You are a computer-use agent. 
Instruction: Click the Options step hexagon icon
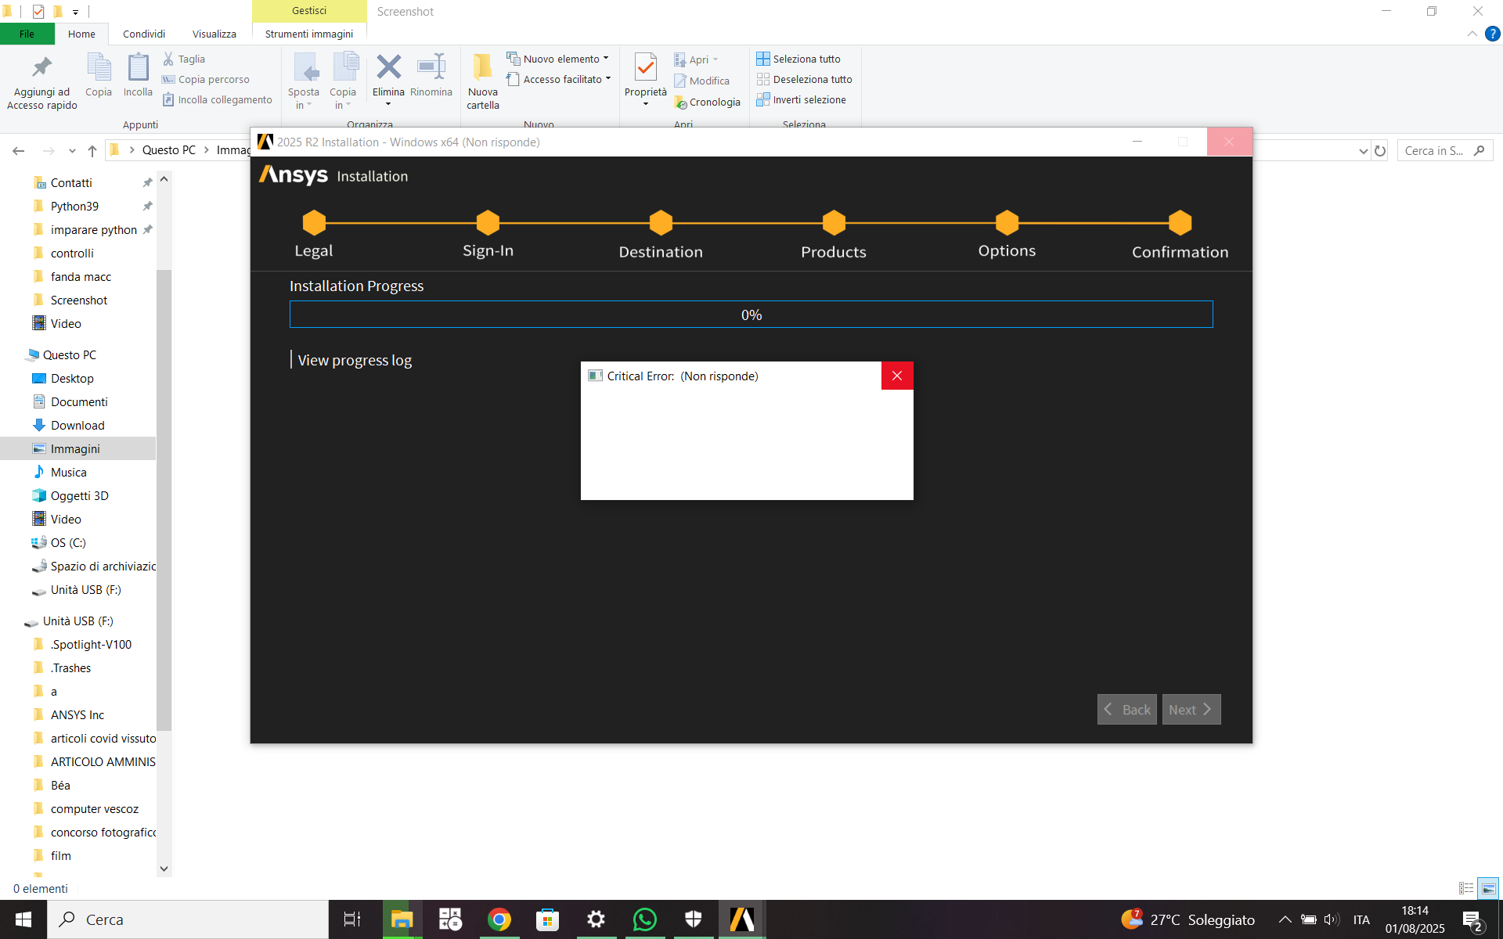(1007, 223)
